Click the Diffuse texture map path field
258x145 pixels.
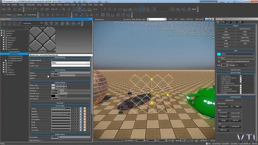coord(61,109)
